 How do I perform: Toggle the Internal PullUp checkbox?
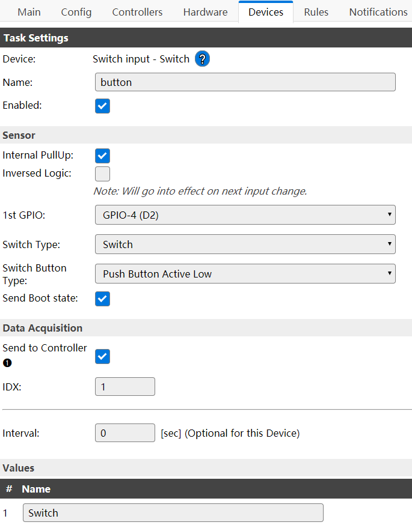(x=102, y=156)
